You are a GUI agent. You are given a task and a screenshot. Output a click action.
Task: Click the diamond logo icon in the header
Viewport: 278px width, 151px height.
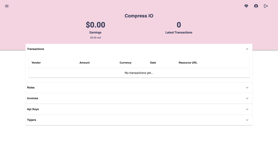pyautogui.click(x=246, y=6)
